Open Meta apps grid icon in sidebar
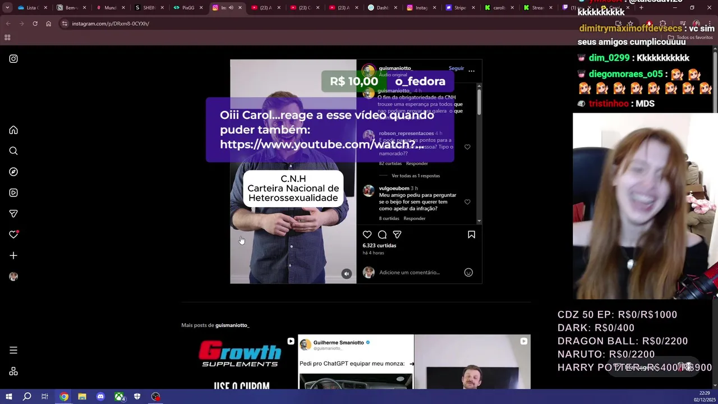Viewport: 718px width, 404px height. [x=13, y=371]
